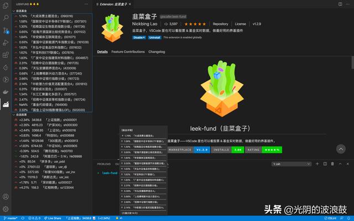This screenshot has width=354, height=221.
Task: Switch to the PROBLEMS panel tab
Action: [x=104, y=164]
